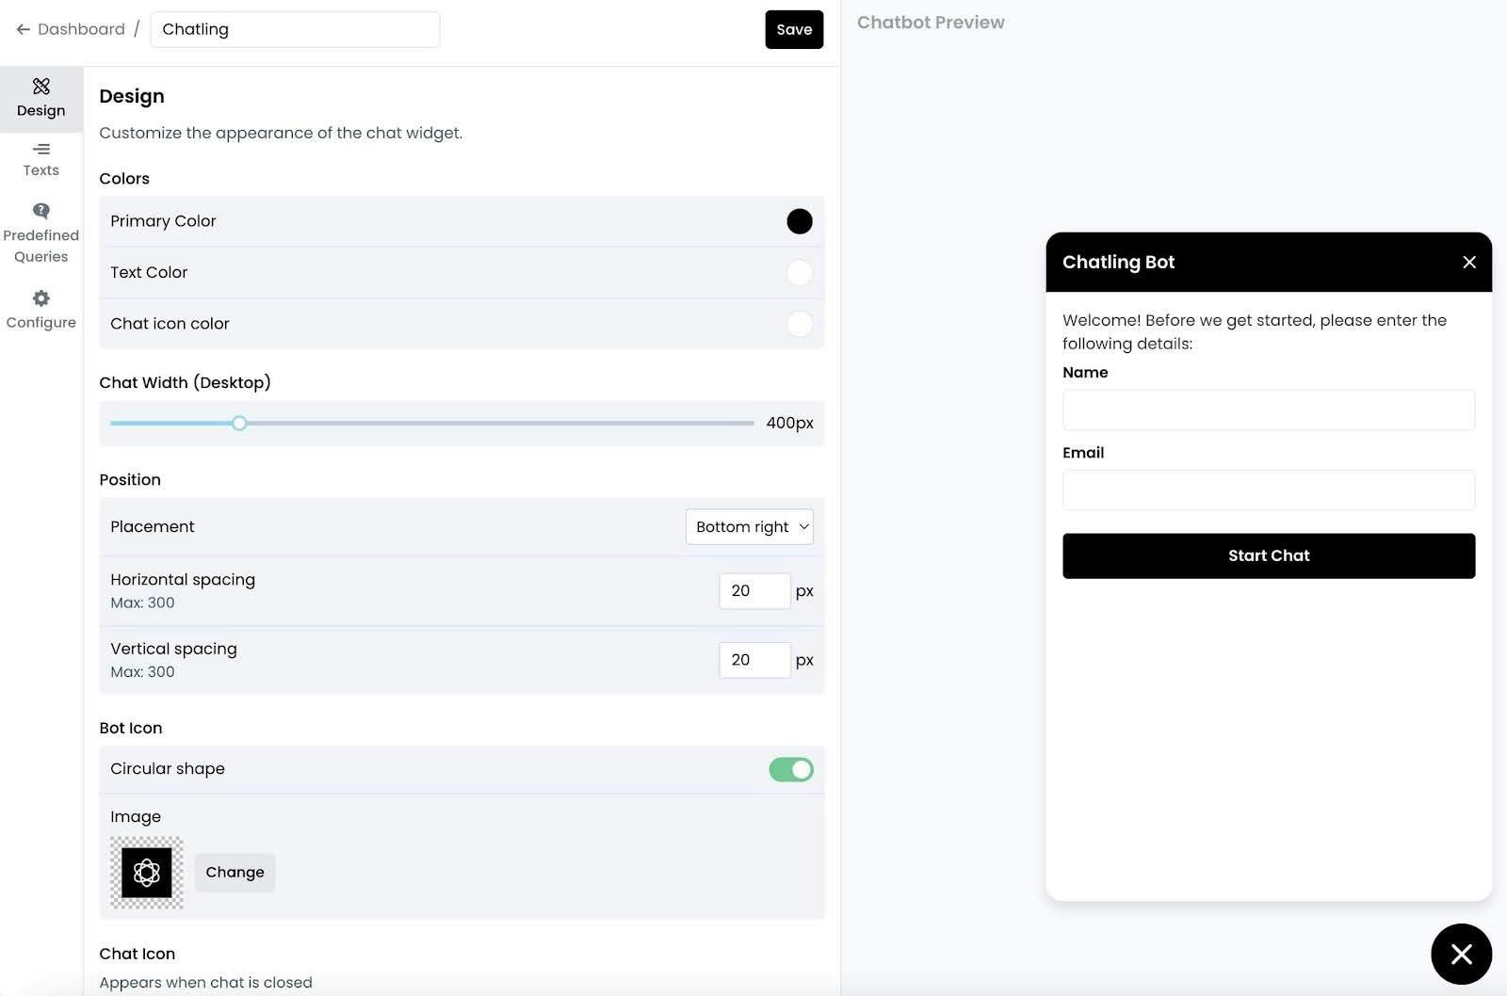Click the bot icon image thumbnail
The image size is (1507, 996).
coord(147,873)
